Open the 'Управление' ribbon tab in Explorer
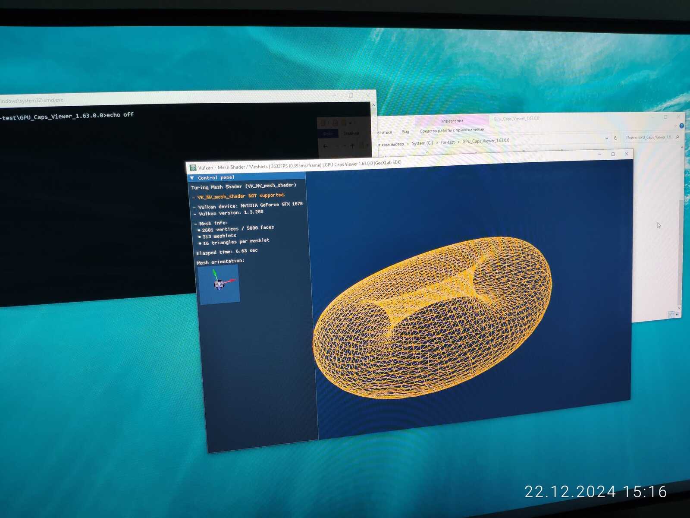This screenshot has width=690, height=518. coord(452,121)
